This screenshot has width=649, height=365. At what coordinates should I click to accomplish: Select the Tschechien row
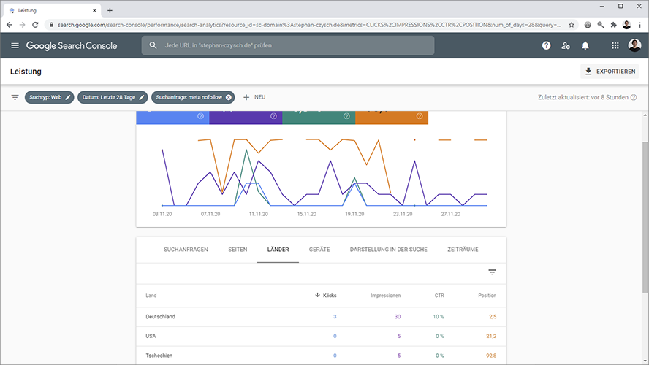point(321,356)
